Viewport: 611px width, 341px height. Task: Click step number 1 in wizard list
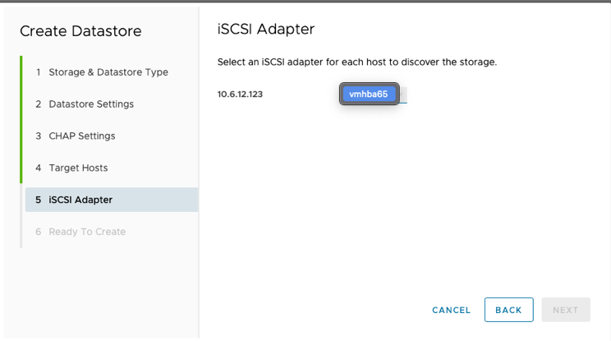[38, 72]
